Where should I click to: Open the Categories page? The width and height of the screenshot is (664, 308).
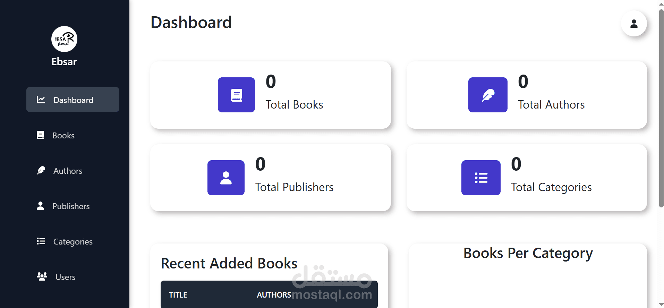point(73,241)
